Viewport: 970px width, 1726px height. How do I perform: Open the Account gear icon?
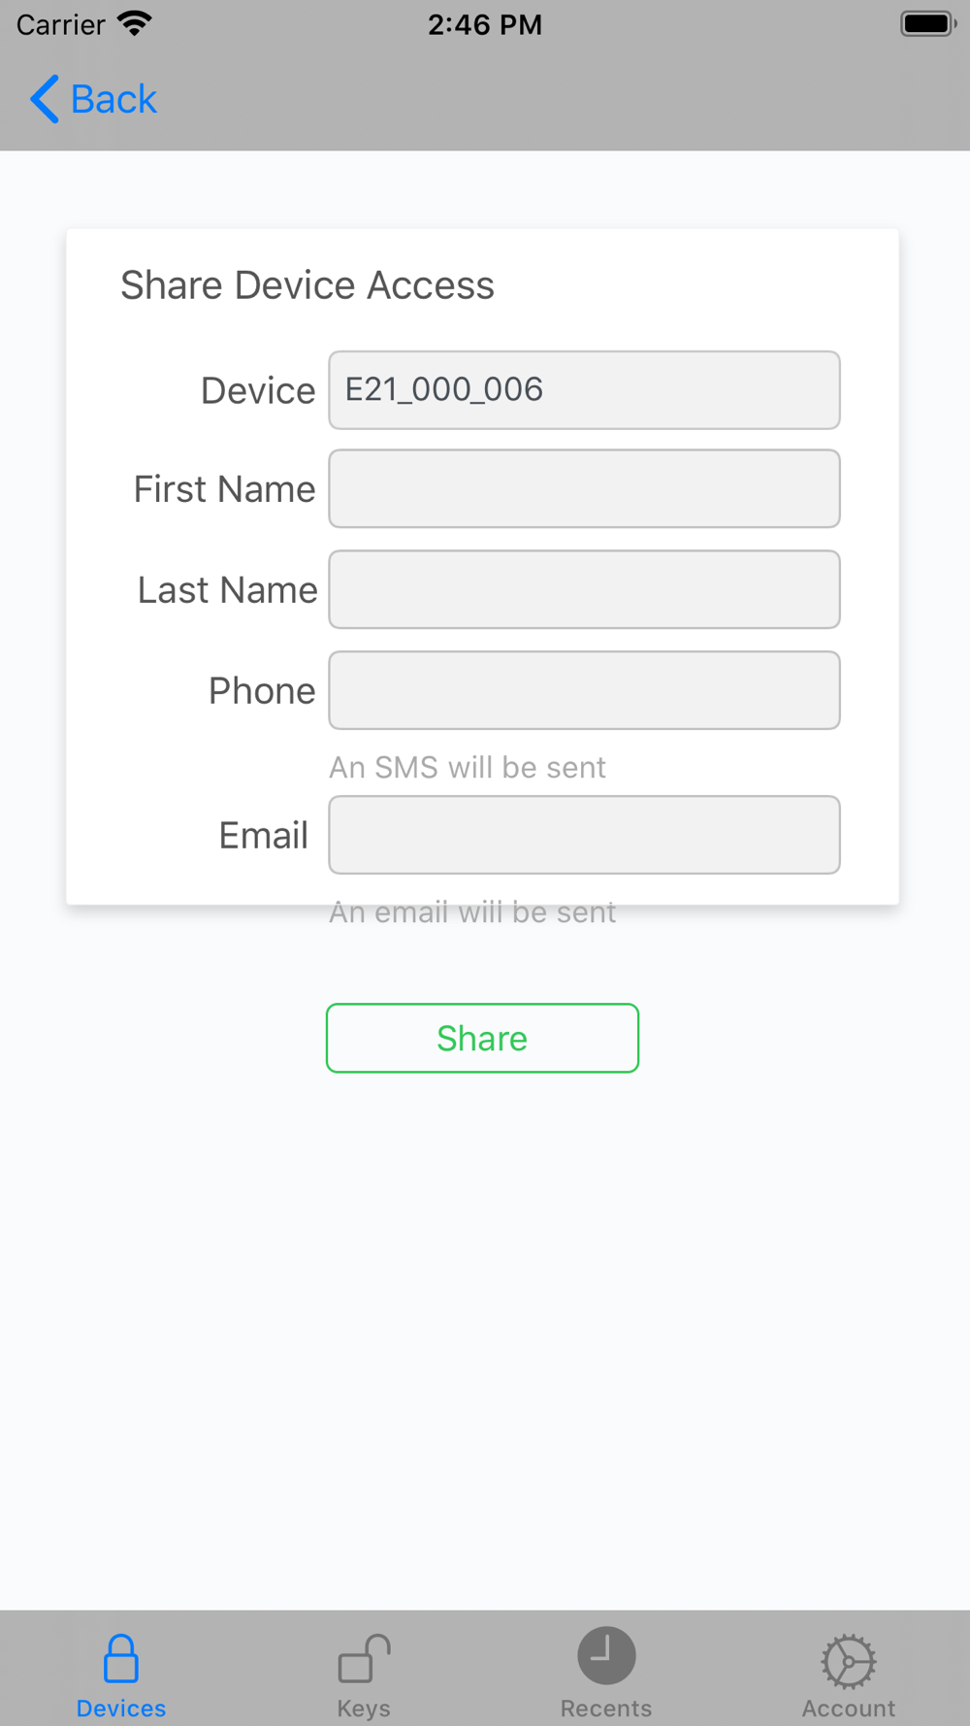[849, 1661]
